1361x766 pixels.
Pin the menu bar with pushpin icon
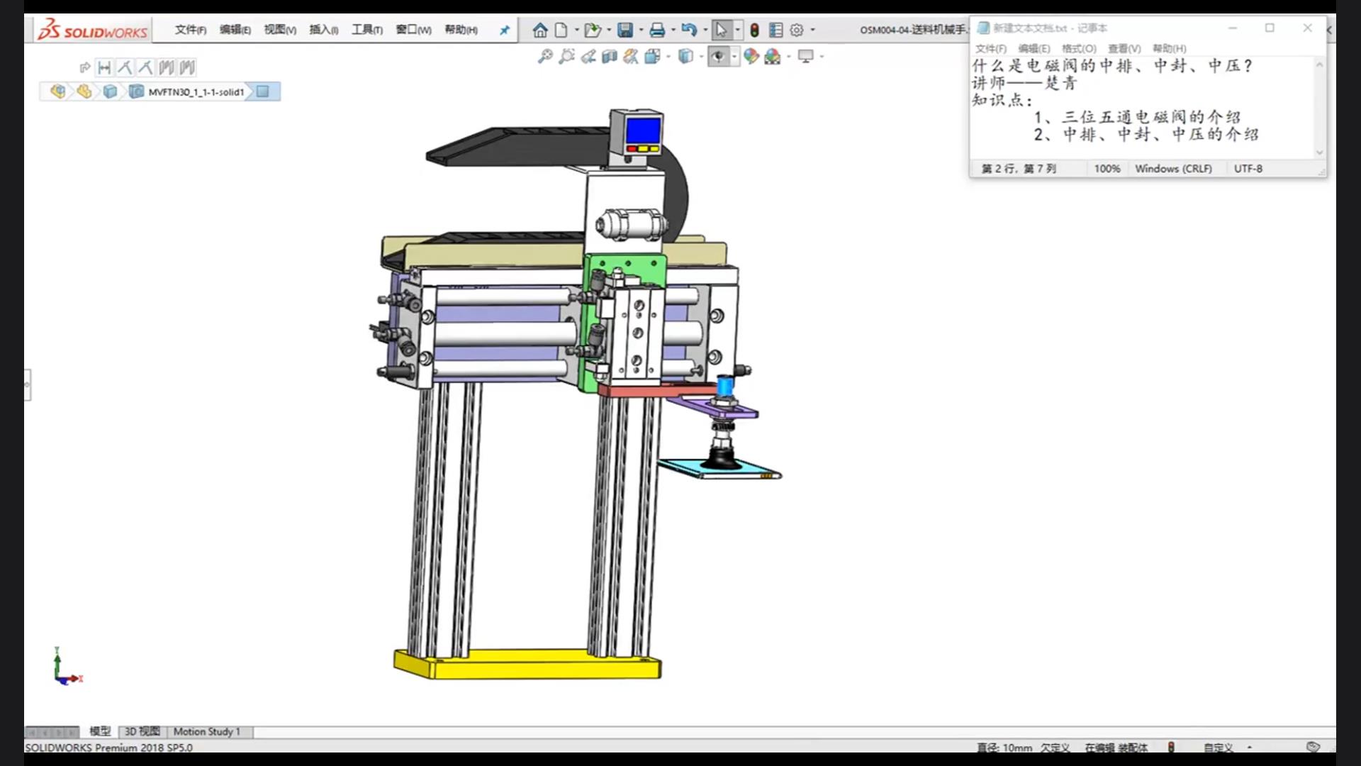[505, 30]
